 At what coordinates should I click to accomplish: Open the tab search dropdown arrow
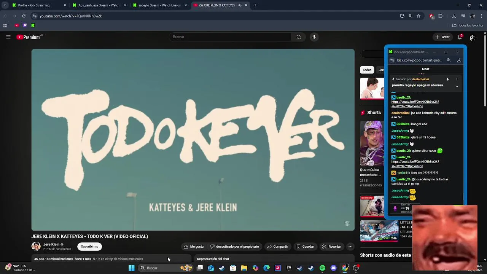[x=5, y=5]
